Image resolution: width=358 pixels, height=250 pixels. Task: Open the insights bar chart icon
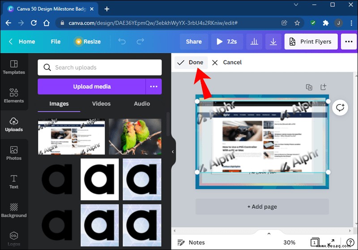pos(254,42)
